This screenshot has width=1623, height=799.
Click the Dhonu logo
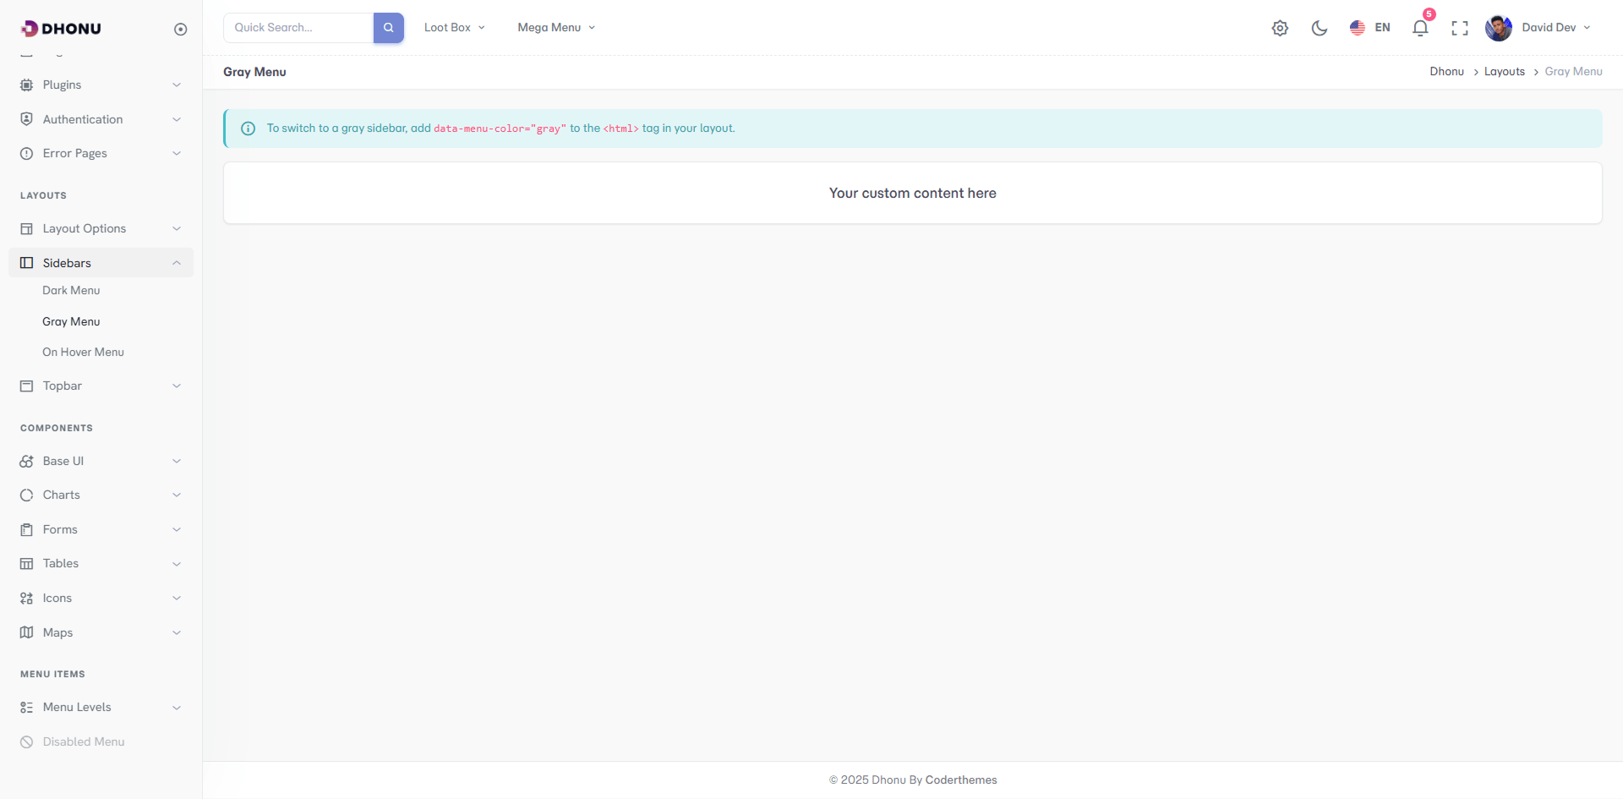(61, 29)
